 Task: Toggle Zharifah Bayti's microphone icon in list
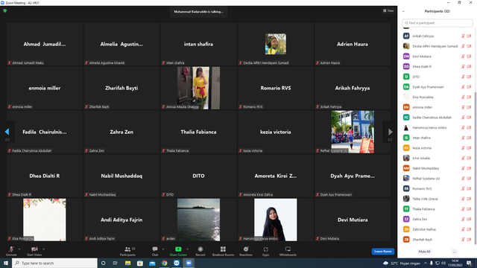click(463, 240)
